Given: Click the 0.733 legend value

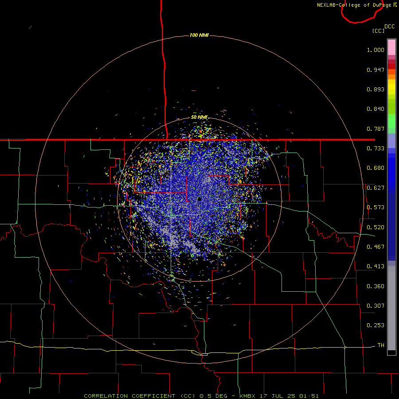Looking at the screenshot, I should coord(376,149).
